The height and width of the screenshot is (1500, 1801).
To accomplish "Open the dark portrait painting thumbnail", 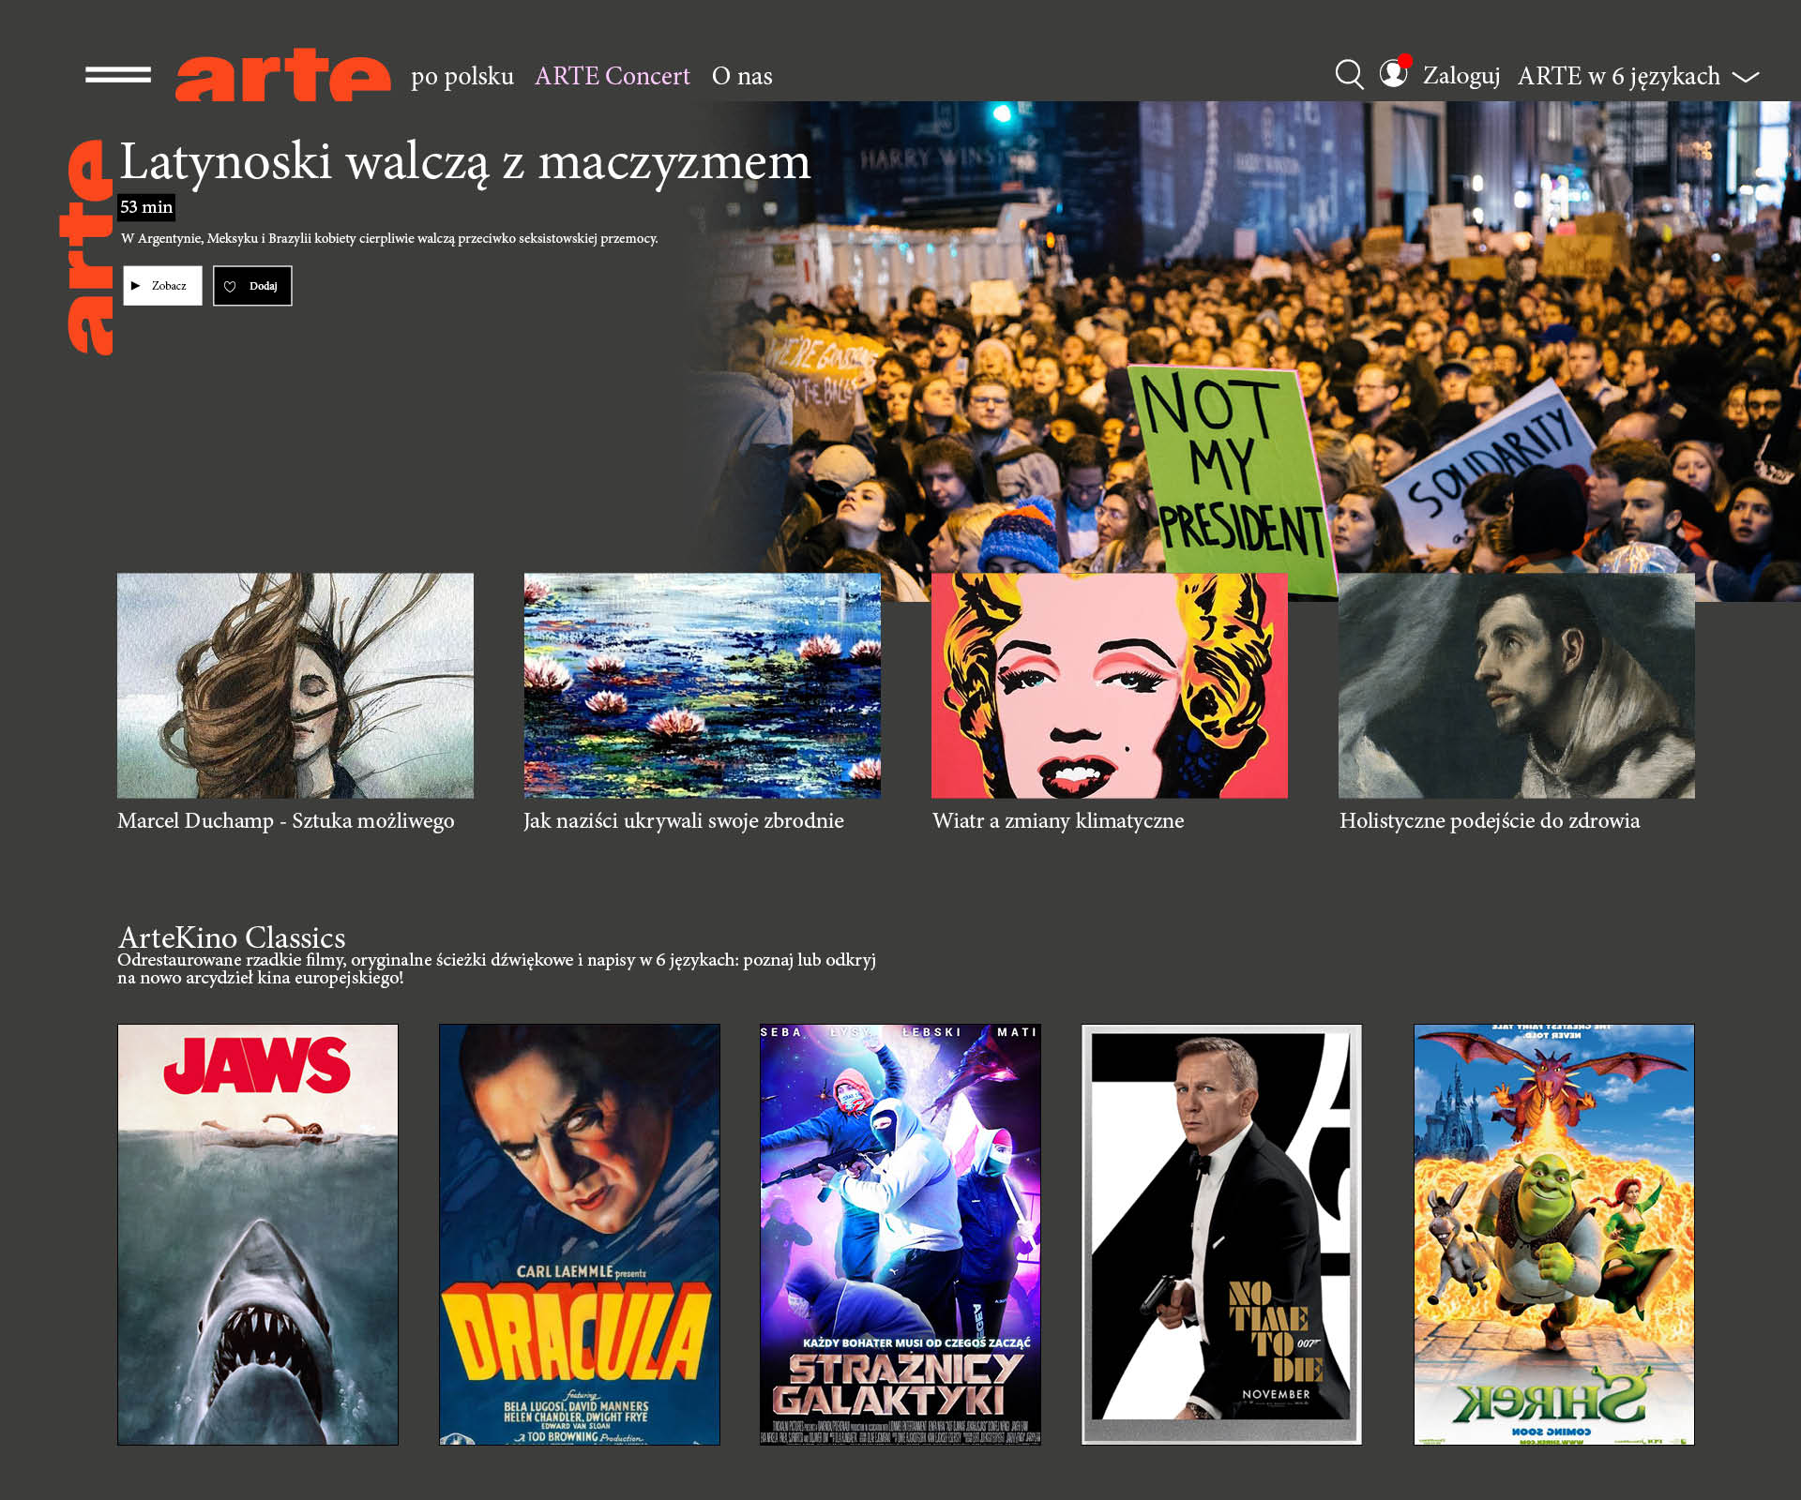I will (1517, 685).
